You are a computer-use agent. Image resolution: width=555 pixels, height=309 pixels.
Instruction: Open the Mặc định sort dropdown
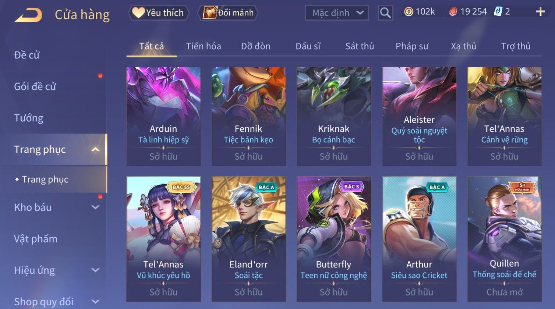coord(337,13)
